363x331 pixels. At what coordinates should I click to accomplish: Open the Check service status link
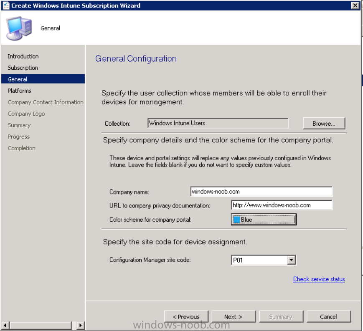(x=319, y=279)
